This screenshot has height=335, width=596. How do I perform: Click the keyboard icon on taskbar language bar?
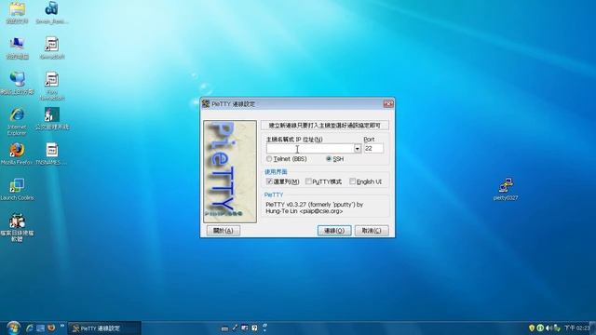tap(224, 328)
